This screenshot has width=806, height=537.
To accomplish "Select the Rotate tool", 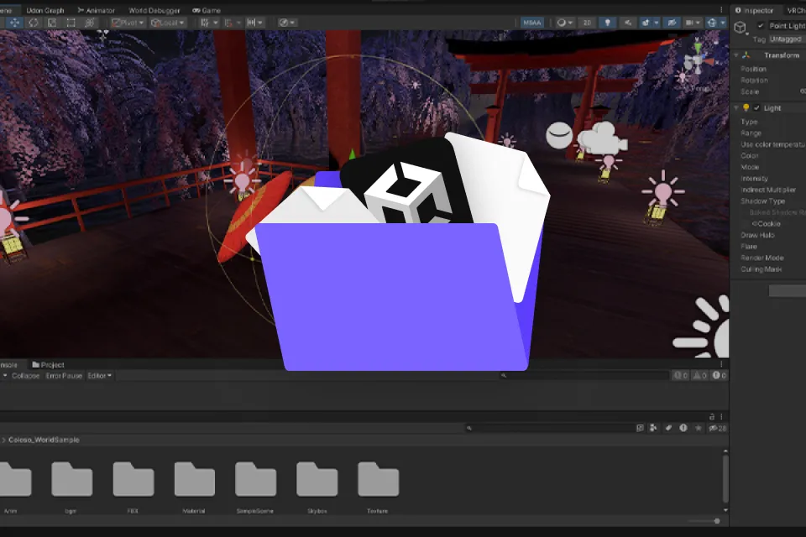I will click(x=34, y=23).
